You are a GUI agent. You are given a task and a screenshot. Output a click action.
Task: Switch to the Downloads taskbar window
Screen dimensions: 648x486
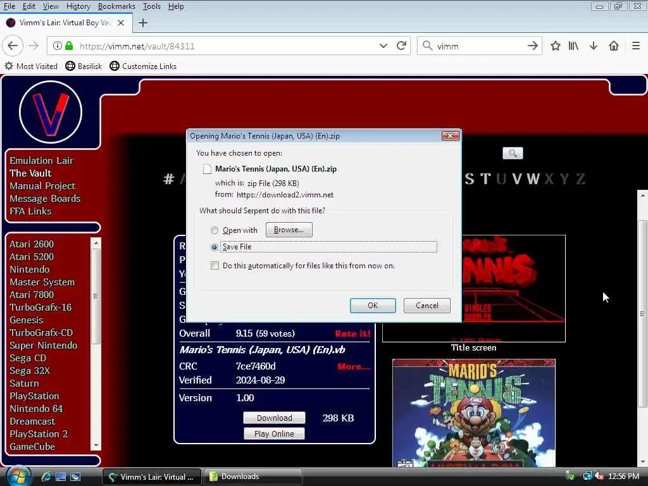point(253,477)
